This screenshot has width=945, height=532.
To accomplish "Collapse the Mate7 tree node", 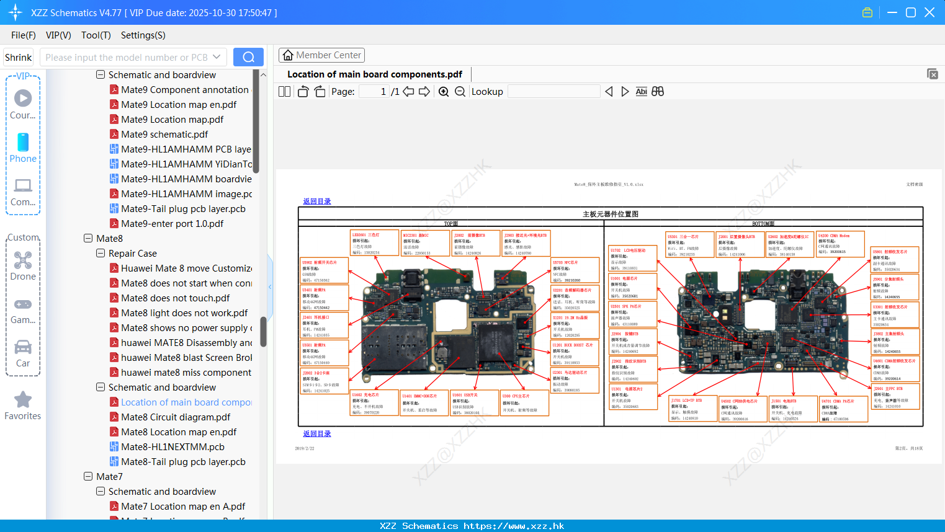I will (88, 476).
